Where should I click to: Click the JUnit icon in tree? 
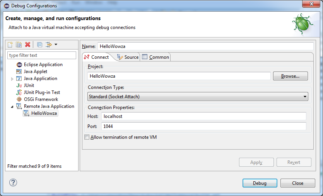tap(19, 85)
